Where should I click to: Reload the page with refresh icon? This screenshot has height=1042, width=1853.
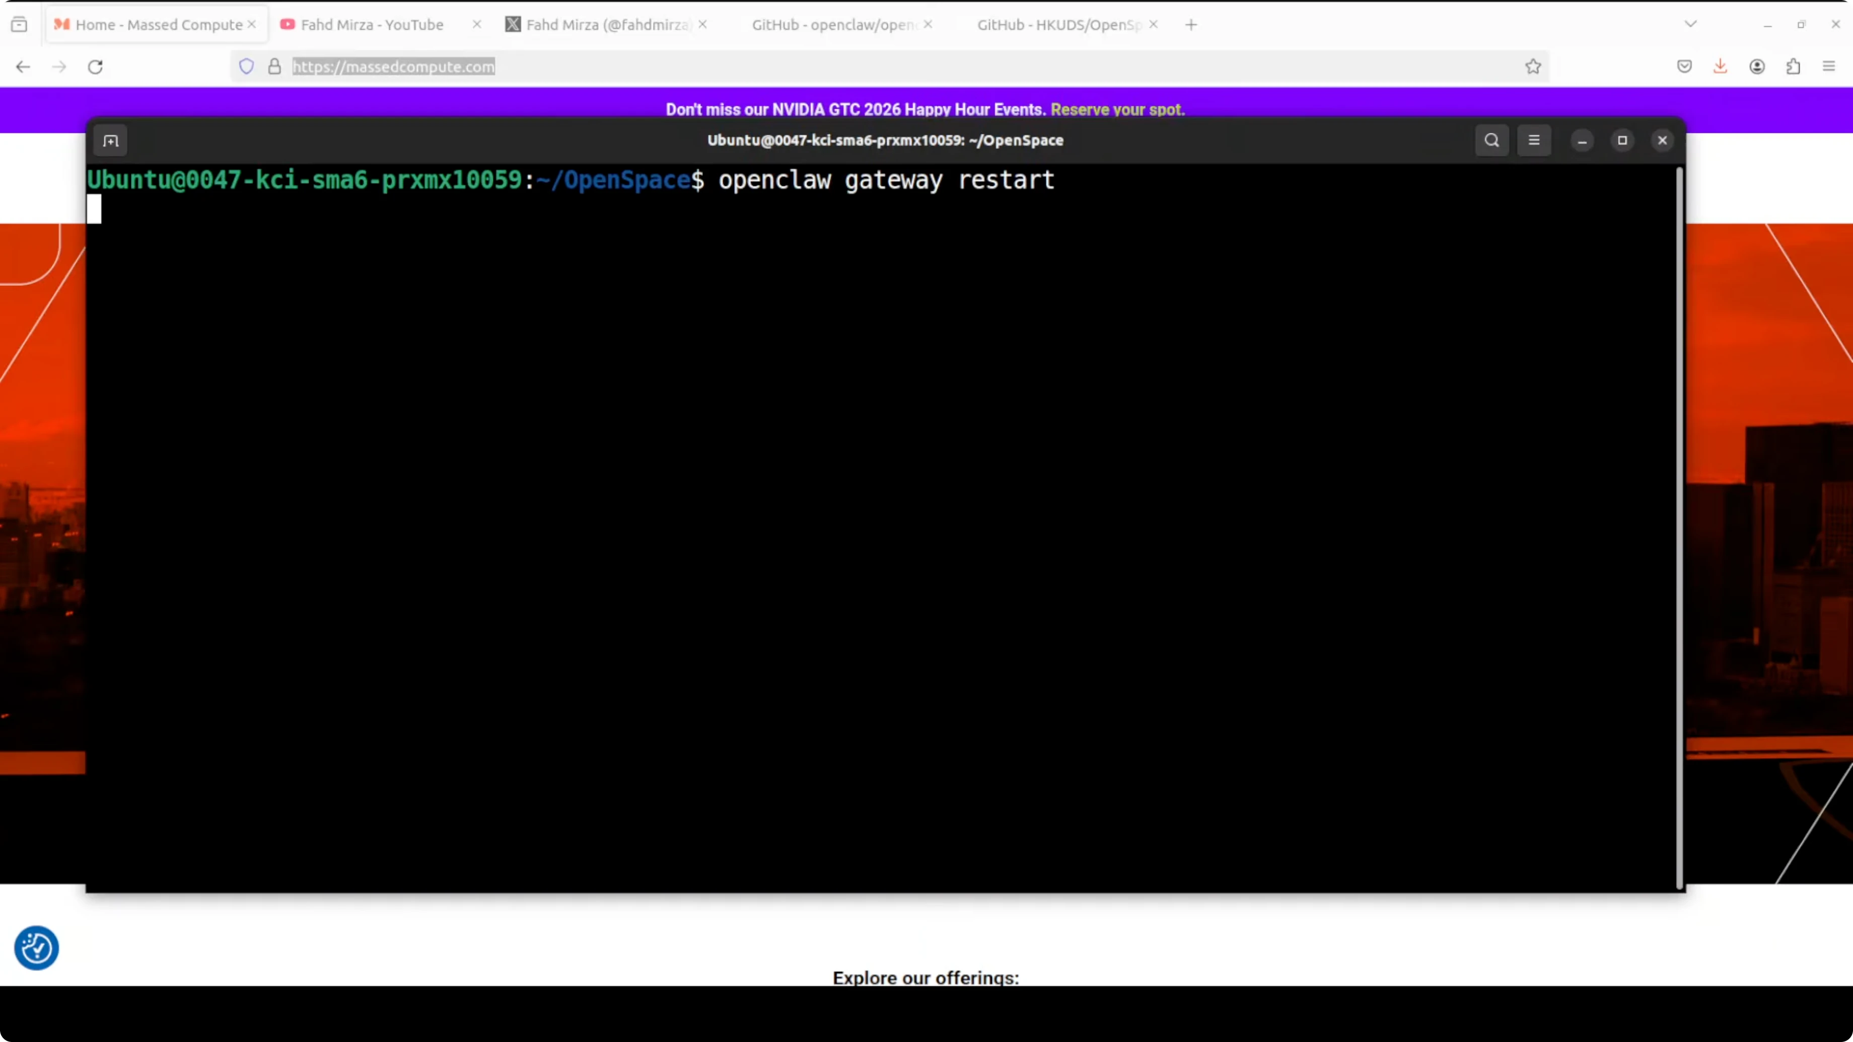(x=95, y=67)
